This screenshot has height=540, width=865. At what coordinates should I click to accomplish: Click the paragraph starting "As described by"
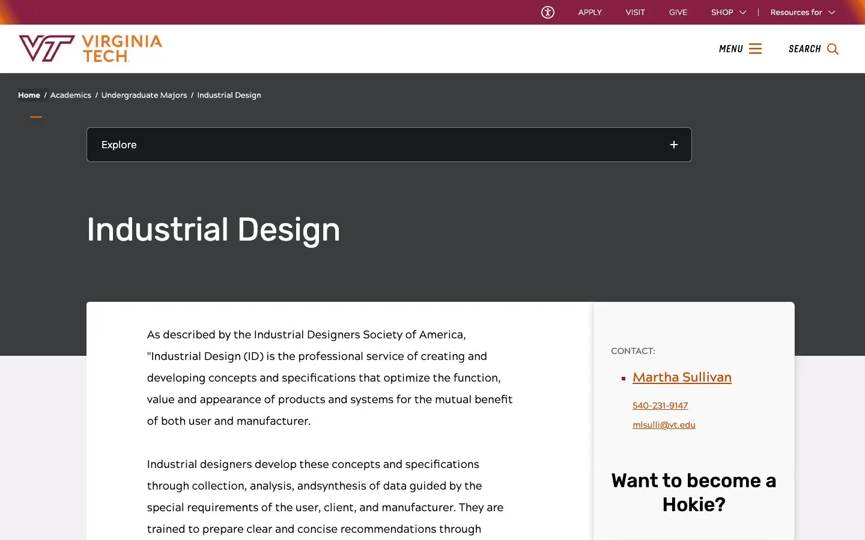pos(330,378)
